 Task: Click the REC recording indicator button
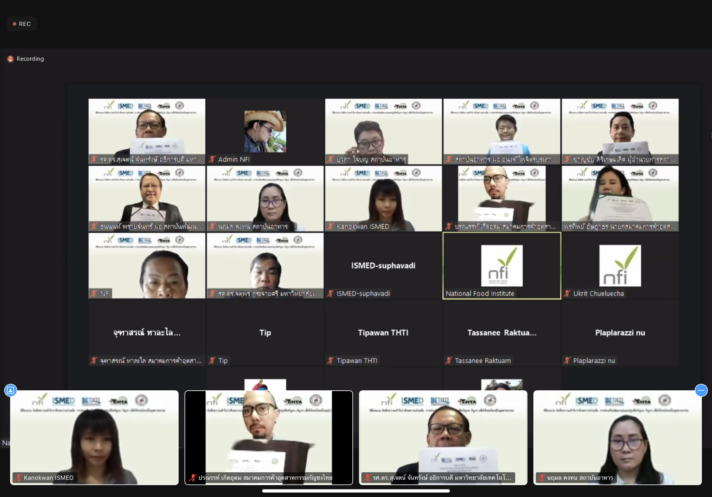pyautogui.click(x=22, y=24)
